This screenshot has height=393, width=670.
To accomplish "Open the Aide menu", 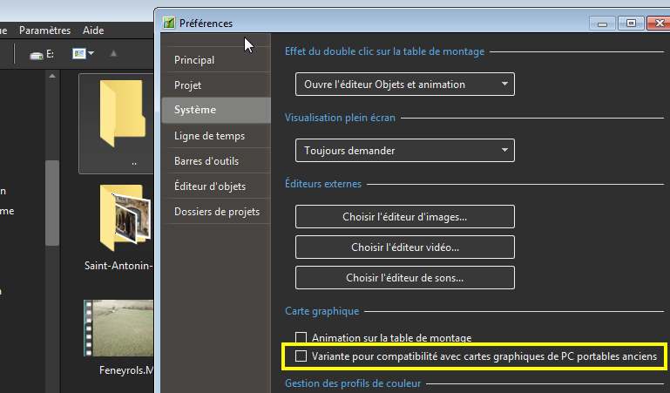I will [x=92, y=30].
